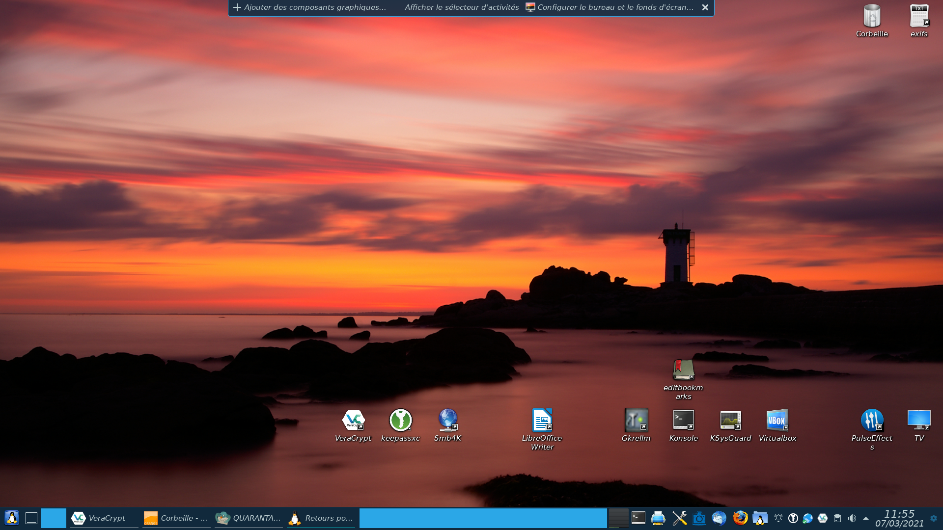Click the show desktop panel icon
Image resolution: width=943 pixels, height=530 pixels.
pos(31,518)
